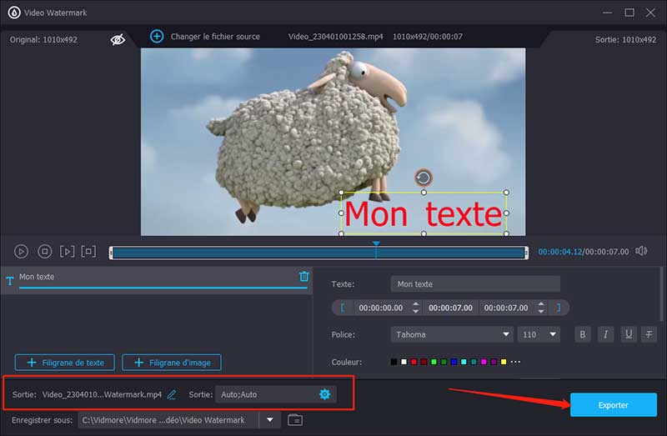Click the file name Video_230401001258.mp4
The width and height of the screenshot is (667, 436).
tap(336, 37)
